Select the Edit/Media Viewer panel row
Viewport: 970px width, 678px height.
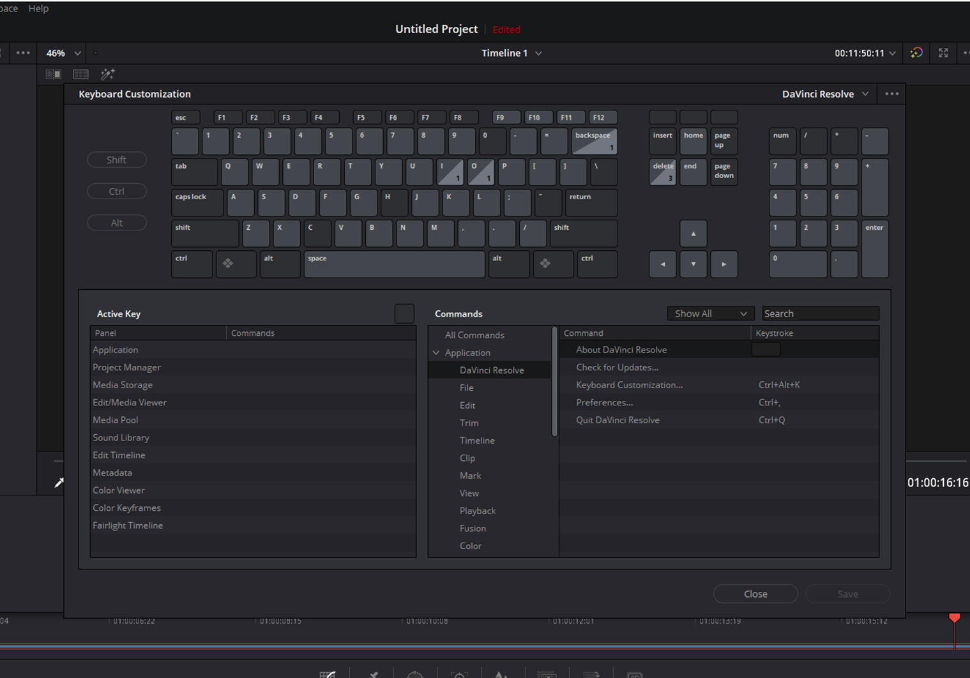point(254,402)
